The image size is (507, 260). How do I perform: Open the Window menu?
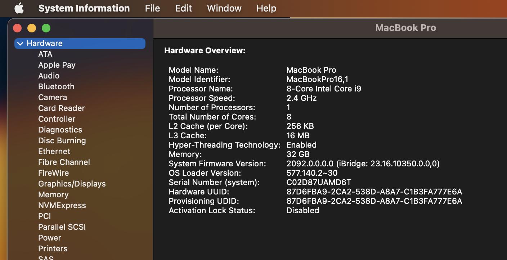tap(224, 8)
